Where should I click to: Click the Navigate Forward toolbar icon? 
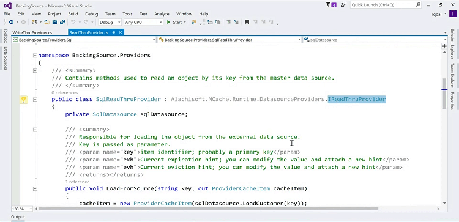(23, 22)
